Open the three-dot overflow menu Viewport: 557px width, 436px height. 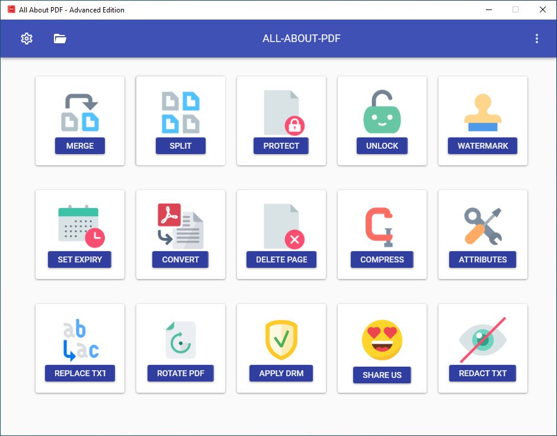click(x=537, y=39)
